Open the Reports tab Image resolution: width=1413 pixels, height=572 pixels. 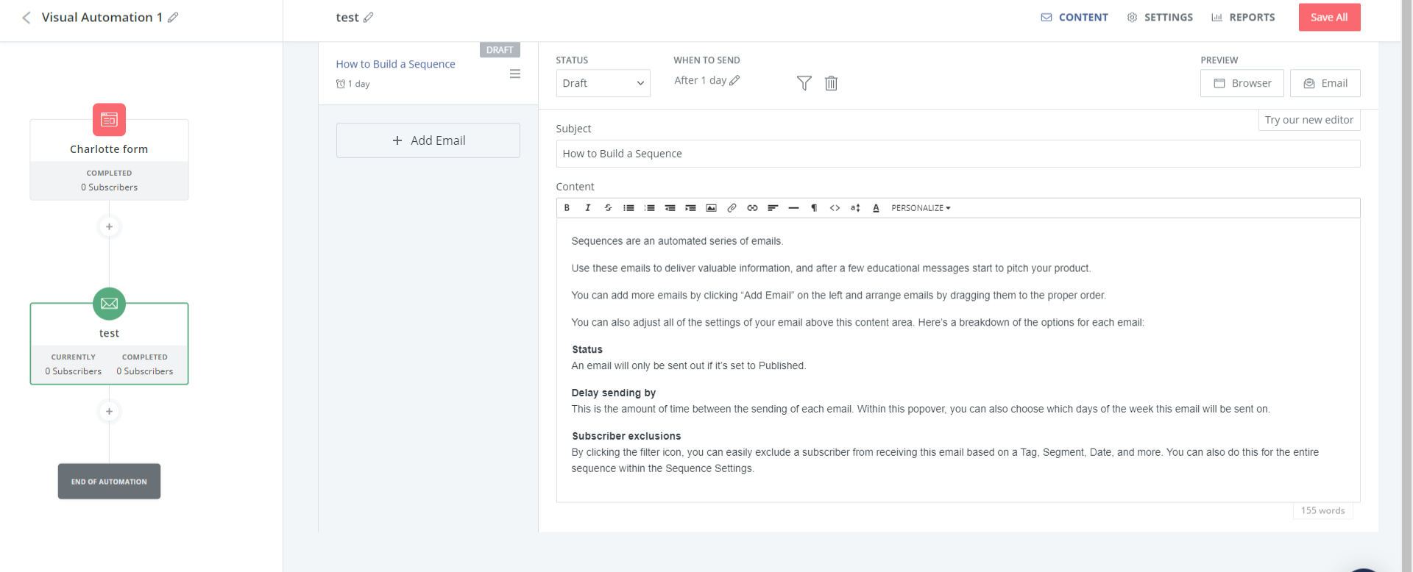1243,17
